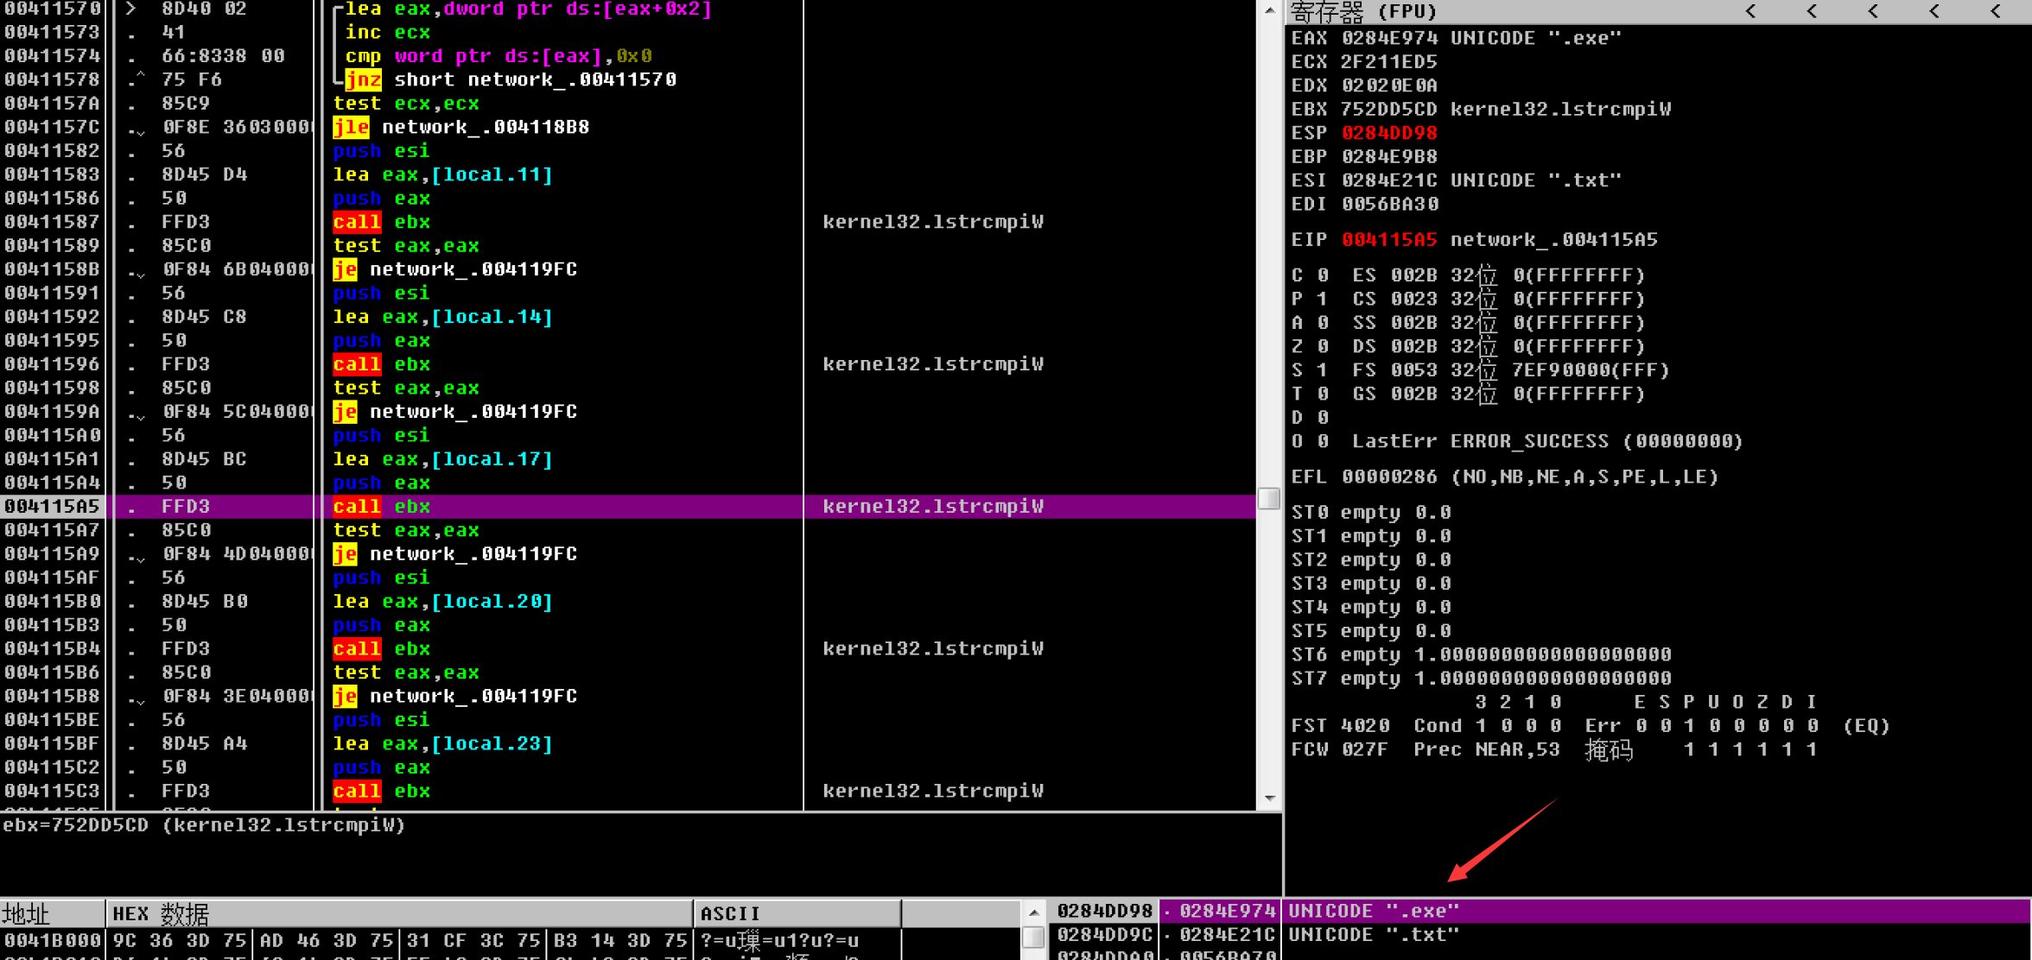Toggle the C carry flag bit
Viewport: 2032px width, 960px height.
tap(1322, 275)
